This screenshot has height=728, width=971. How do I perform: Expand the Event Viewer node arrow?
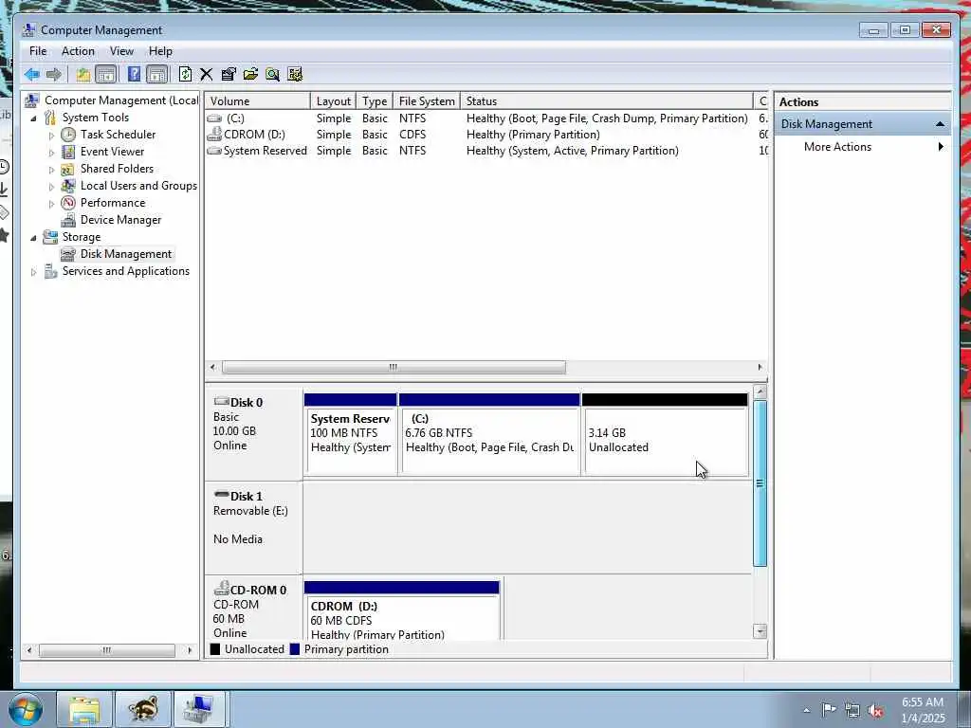pos(51,153)
